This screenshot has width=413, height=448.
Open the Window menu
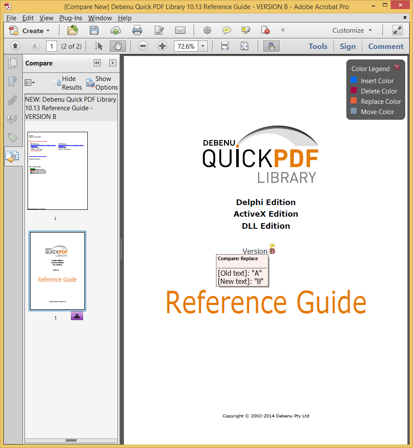pyautogui.click(x=100, y=18)
